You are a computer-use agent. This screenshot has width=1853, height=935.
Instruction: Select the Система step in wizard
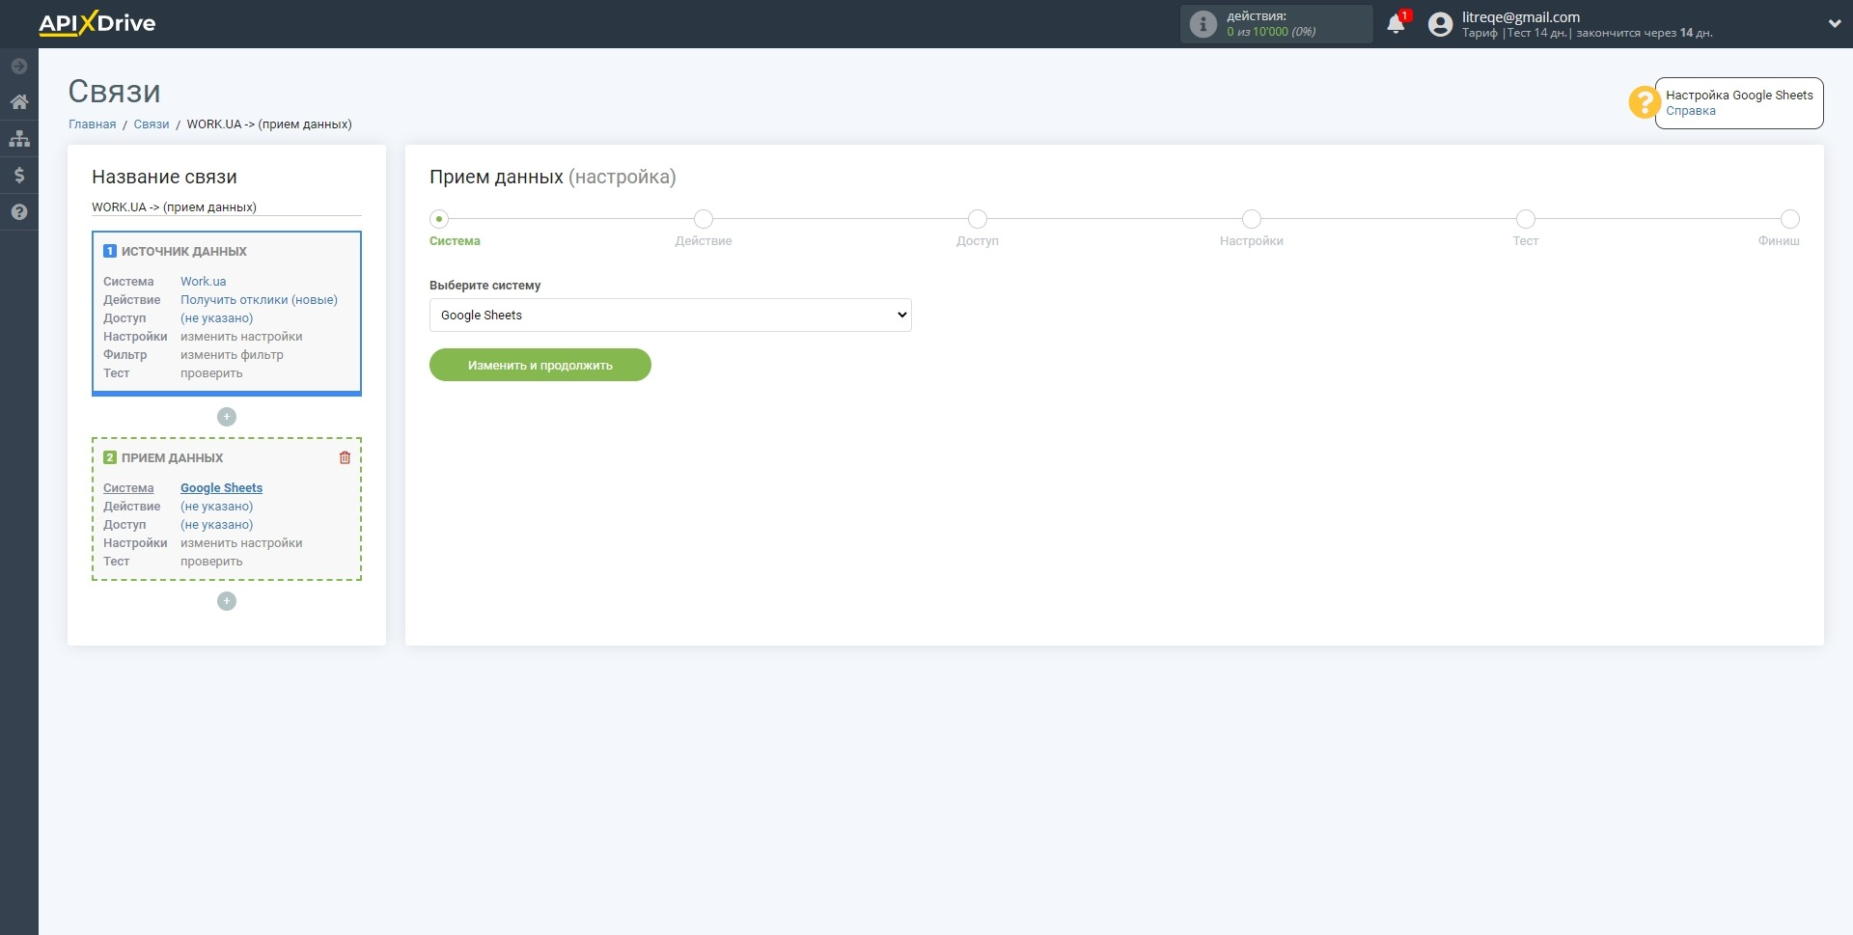[439, 219]
